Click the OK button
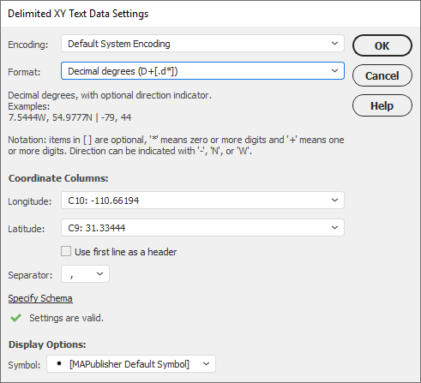This screenshot has width=421, height=383. [382, 45]
